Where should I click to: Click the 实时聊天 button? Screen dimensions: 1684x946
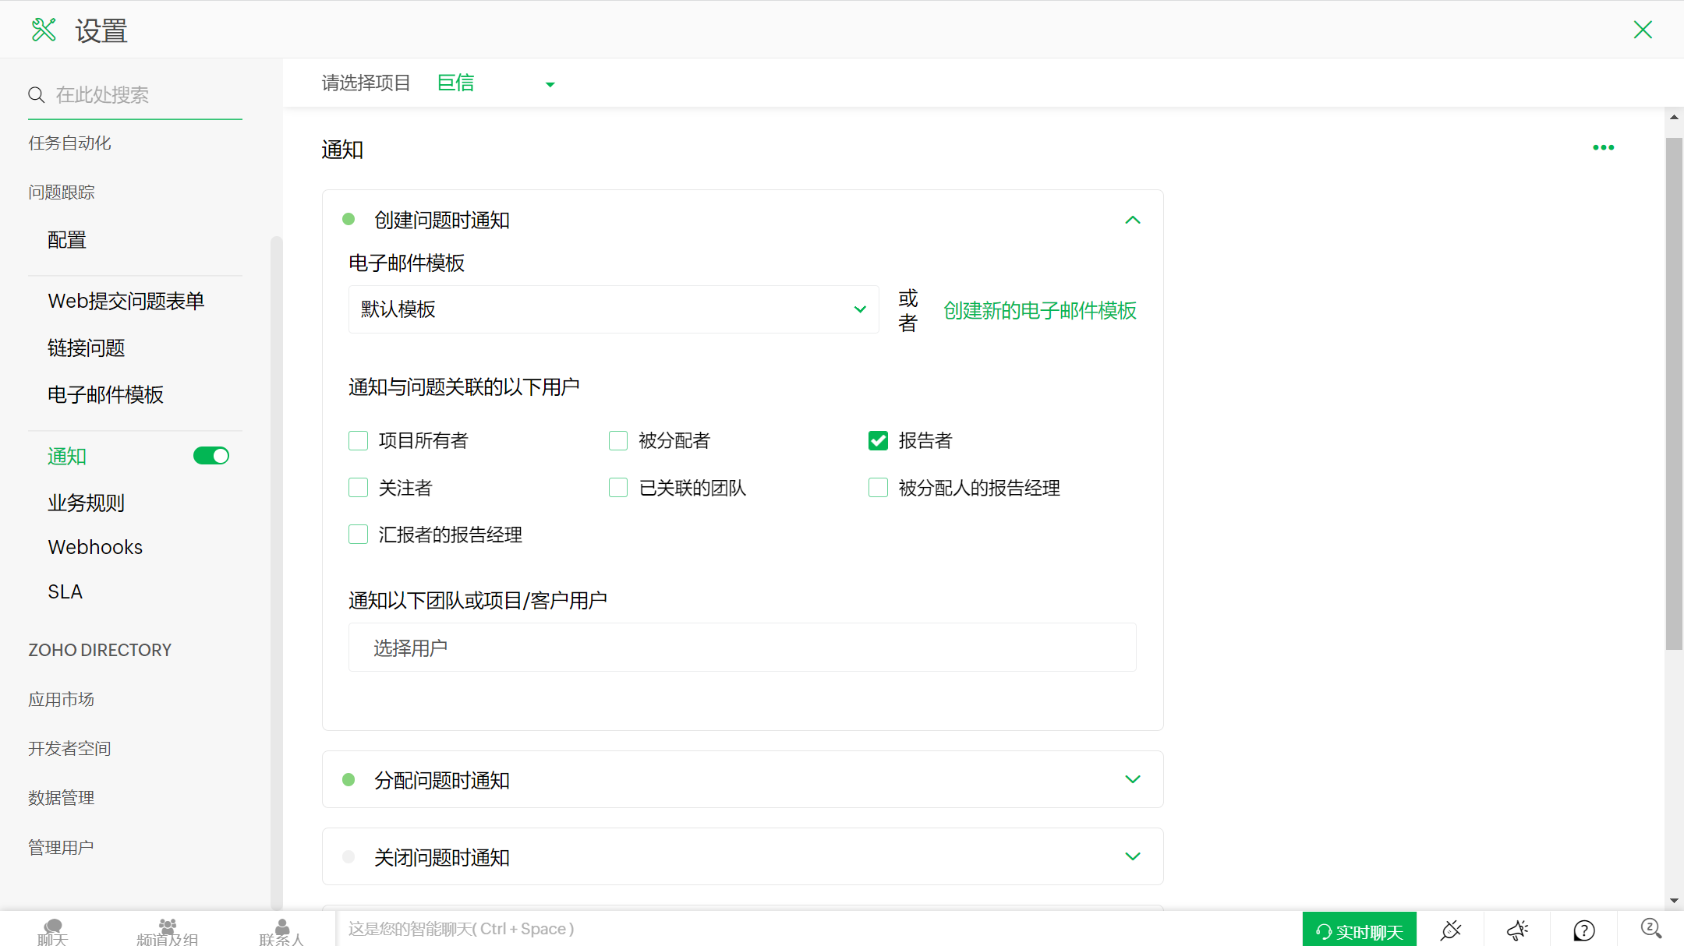click(x=1359, y=931)
